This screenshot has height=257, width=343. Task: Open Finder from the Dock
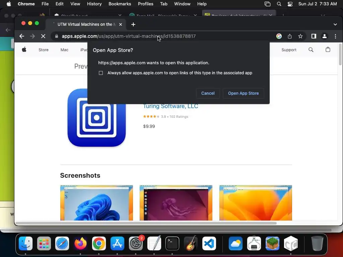click(x=25, y=243)
